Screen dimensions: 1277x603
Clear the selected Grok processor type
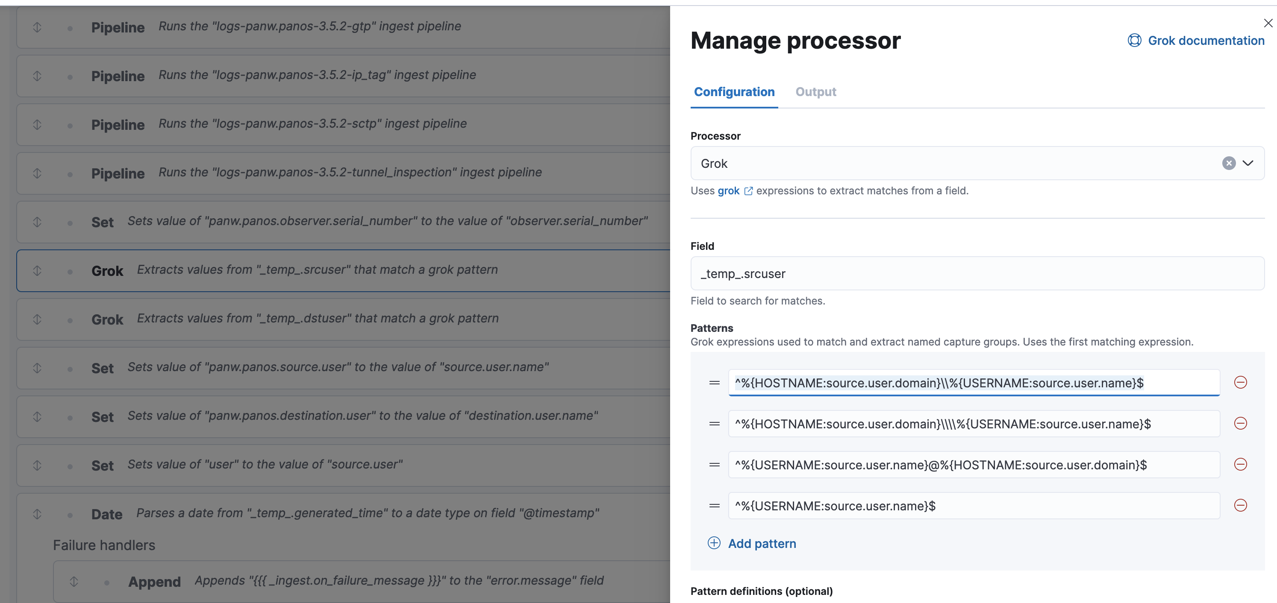pyautogui.click(x=1228, y=163)
